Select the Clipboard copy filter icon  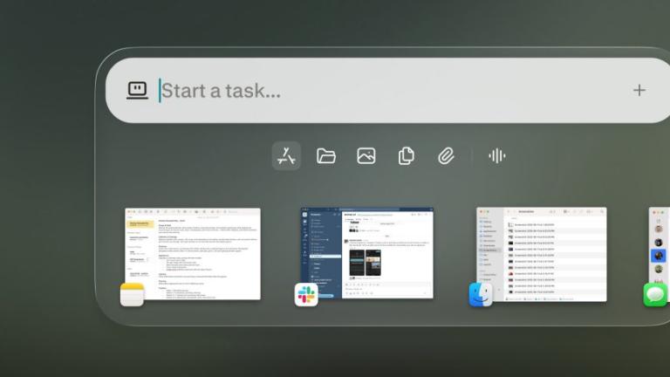(406, 156)
